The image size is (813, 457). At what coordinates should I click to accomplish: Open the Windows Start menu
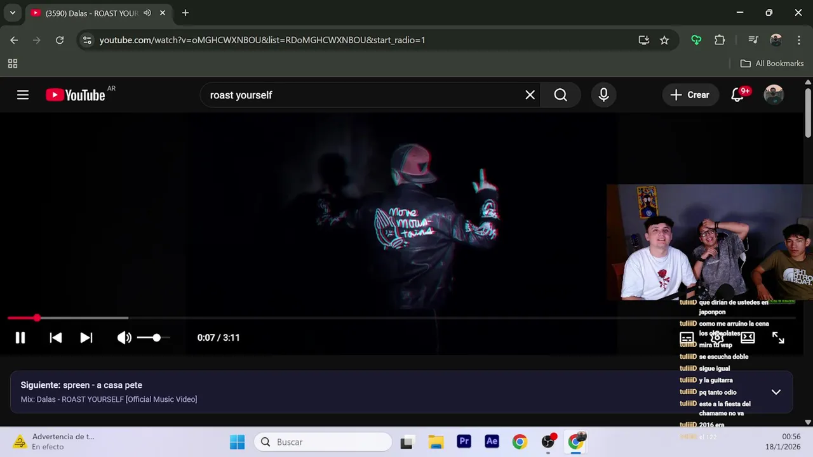pyautogui.click(x=237, y=442)
